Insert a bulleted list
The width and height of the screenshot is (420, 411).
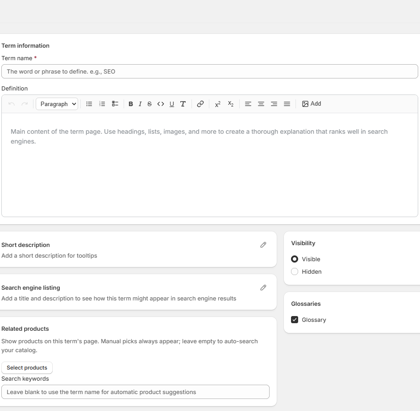(89, 104)
